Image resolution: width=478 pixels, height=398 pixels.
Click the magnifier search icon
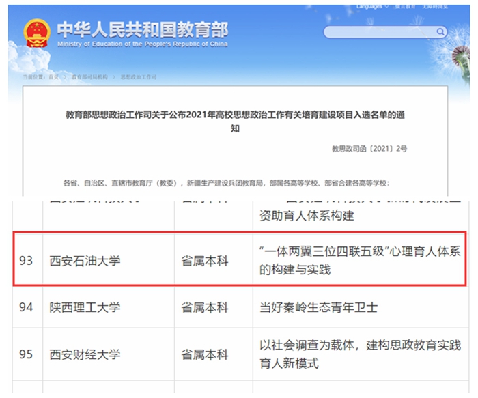pyautogui.click(x=441, y=32)
